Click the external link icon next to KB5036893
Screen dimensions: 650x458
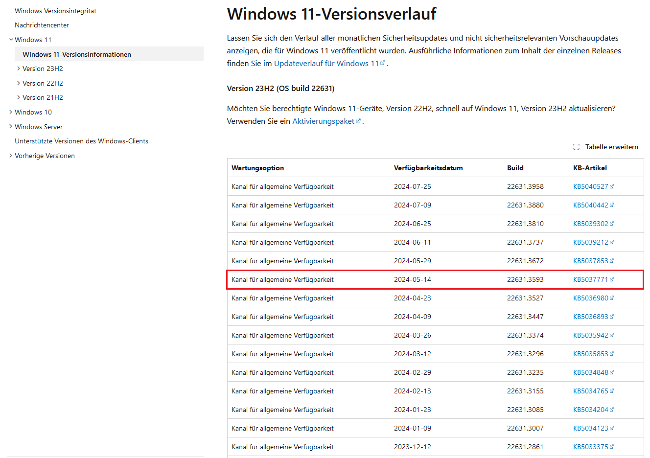[612, 316]
